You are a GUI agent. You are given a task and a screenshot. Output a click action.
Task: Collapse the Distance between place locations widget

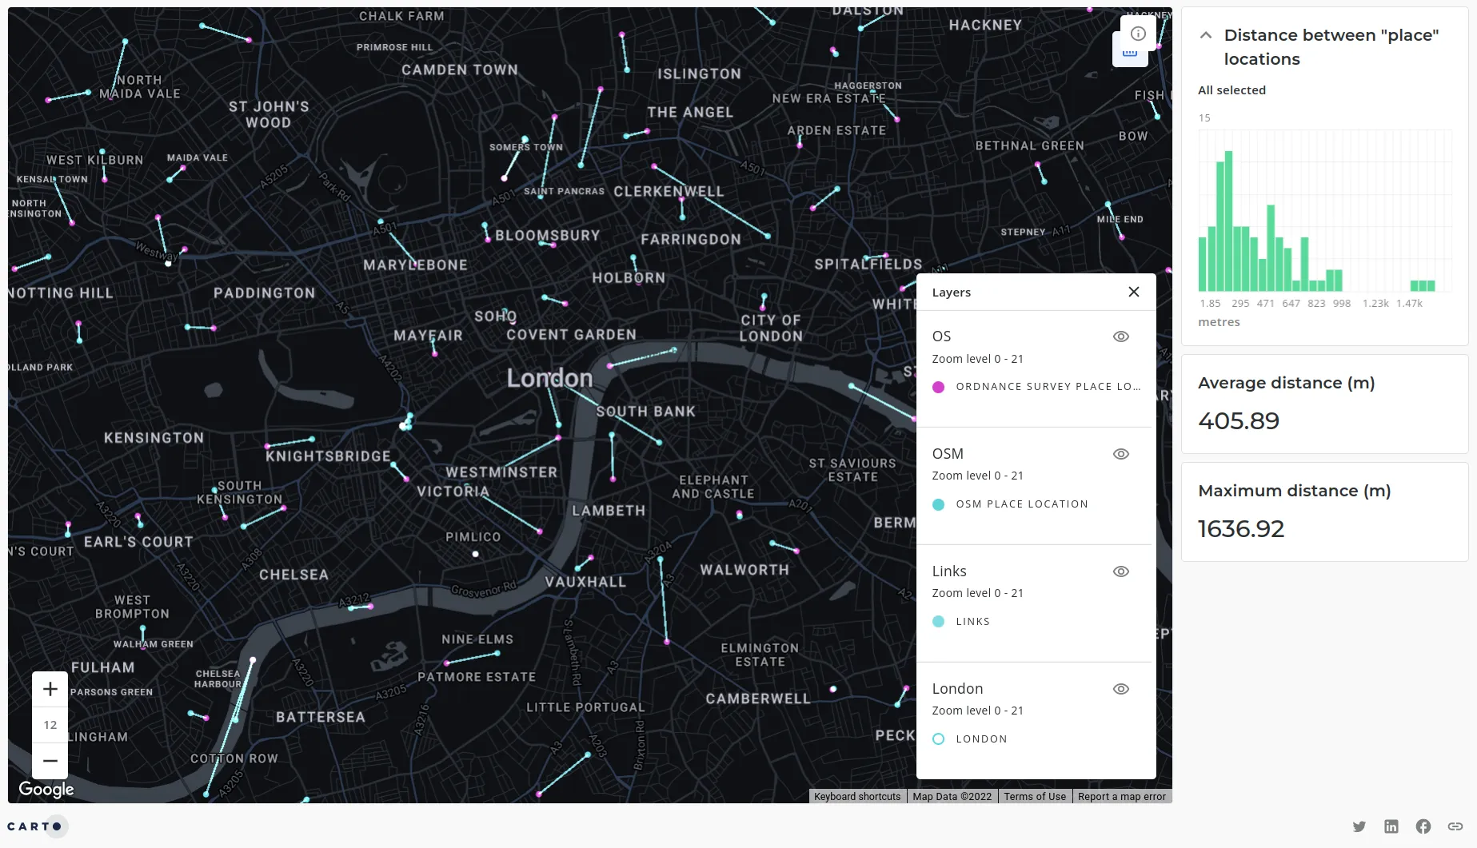click(x=1206, y=35)
